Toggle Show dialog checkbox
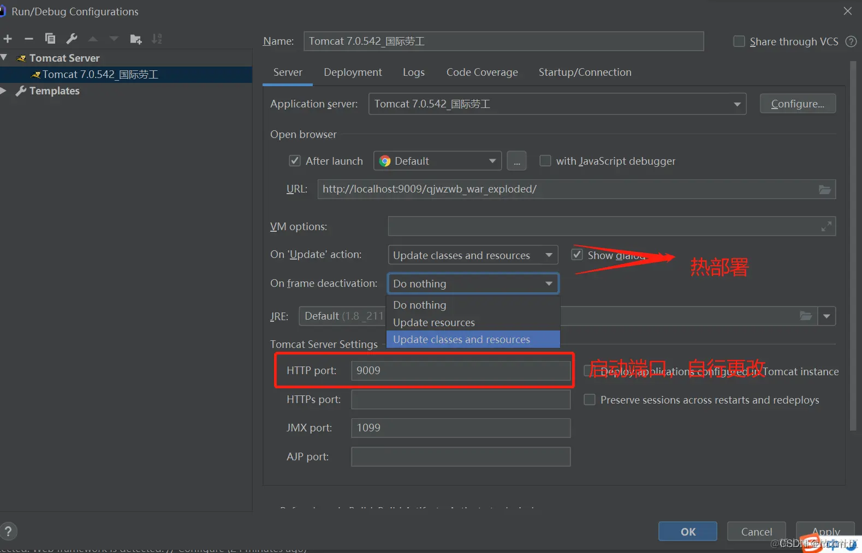 pos(576,255)
